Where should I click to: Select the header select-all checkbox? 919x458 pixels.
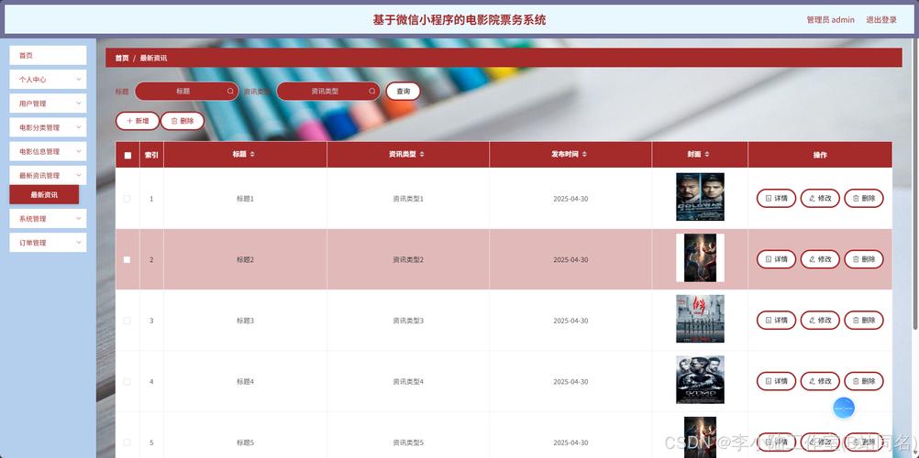coord(127,155)
